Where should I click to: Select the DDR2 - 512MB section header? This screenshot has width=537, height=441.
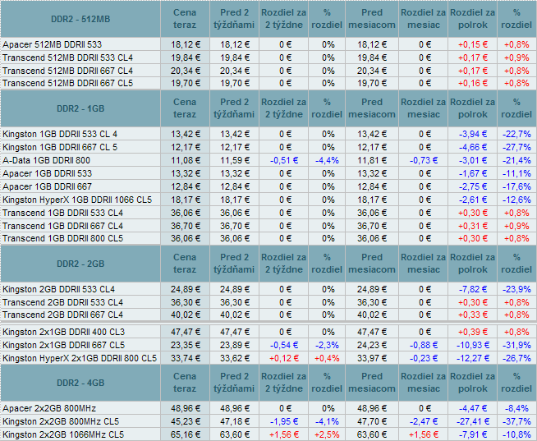[80, 19]
